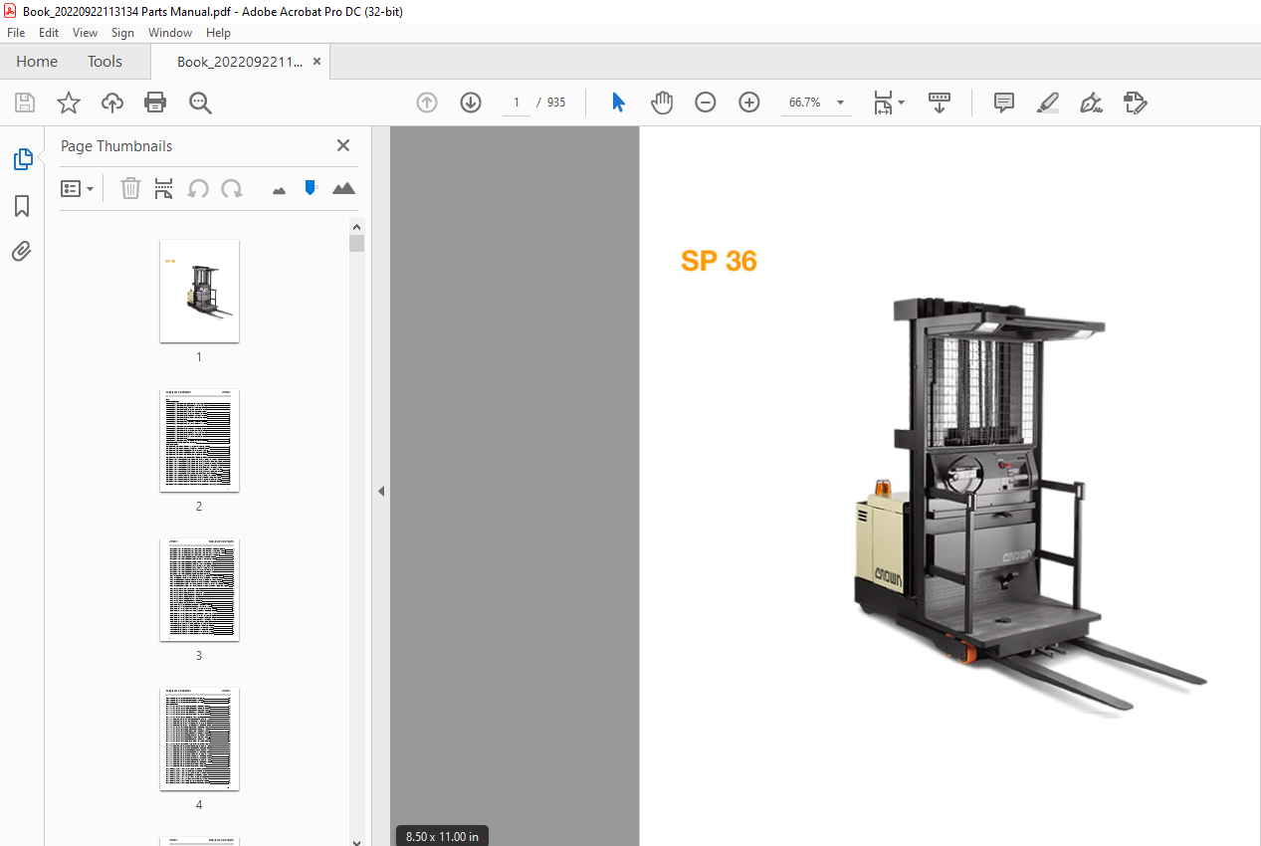The image size is (1261, 846).
Task: Zoom in with plus icon
Action: pyautogui.click(x=749, y=103)
